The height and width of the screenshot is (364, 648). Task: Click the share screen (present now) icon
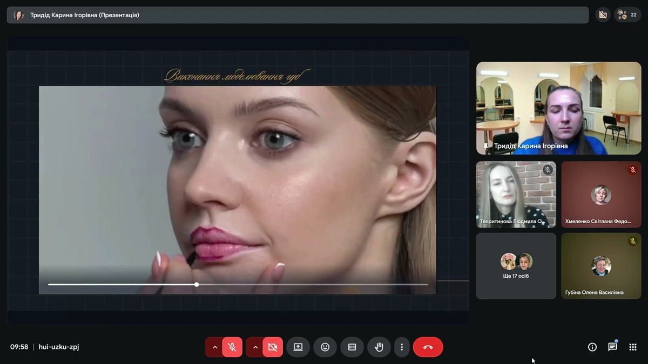(x=298, y=347)
